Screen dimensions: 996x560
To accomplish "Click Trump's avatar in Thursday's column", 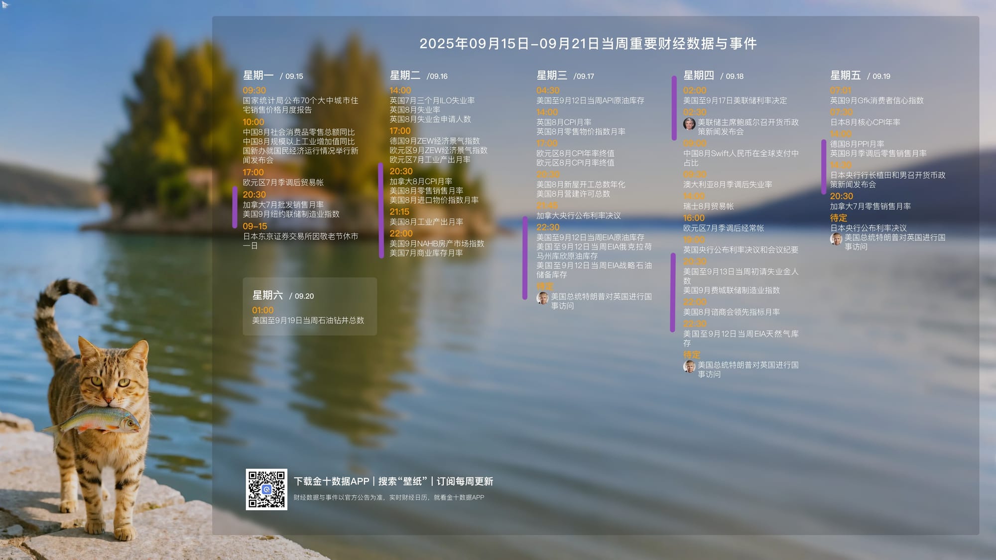I will [689, 367].
